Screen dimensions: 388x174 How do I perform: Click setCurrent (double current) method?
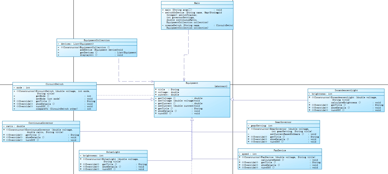click(177, 106)
